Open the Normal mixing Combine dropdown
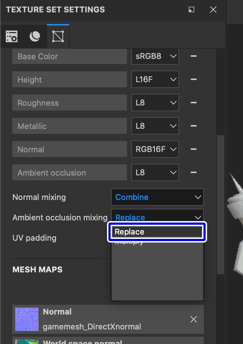The height and width of the screenshot is (344, 243). click(157, 197)
